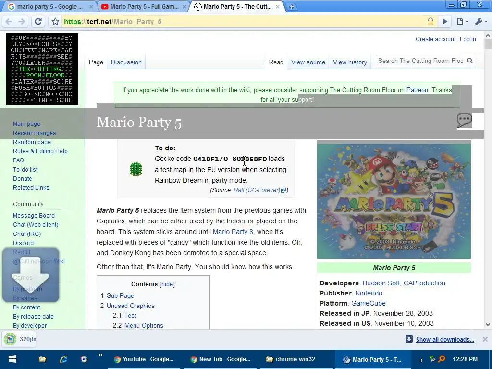Close the downloads bar
This screenshot has height=369, width=492.
click(x=485, y=339)
